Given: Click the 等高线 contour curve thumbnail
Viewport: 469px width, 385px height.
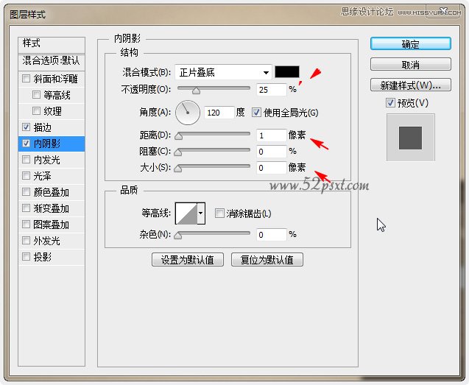Looking at the screenshot, I should (x=186, y=213).
